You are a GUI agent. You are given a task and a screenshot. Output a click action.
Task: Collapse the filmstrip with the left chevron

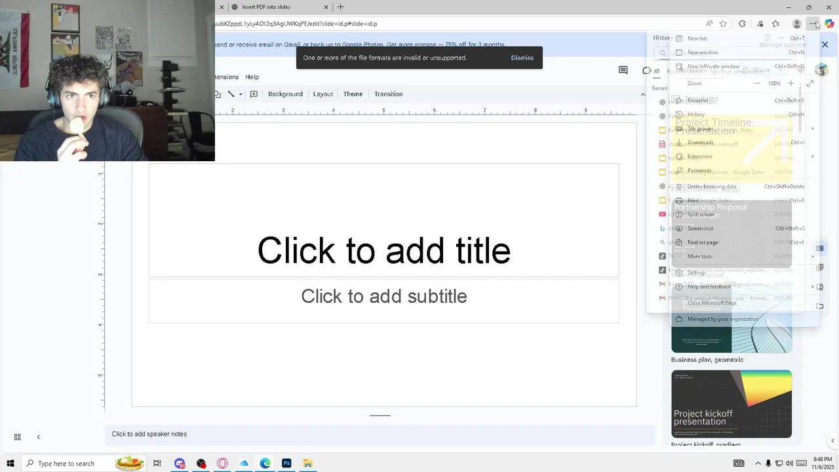tap(38, 437)
